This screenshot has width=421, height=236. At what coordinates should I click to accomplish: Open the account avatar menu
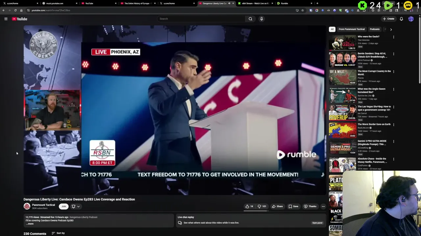(x=411, y=19)
